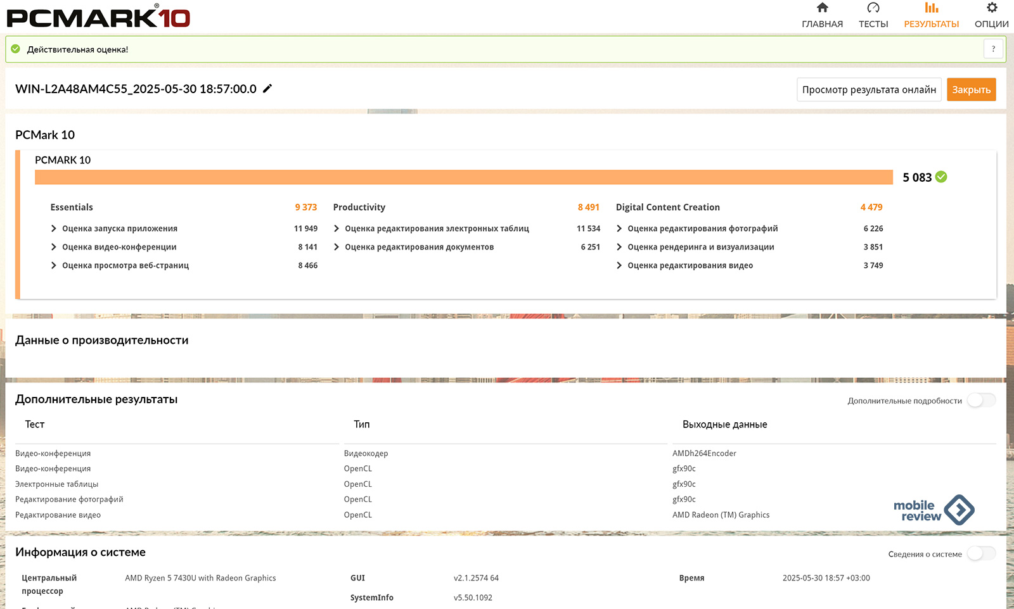Click the Digital Content Creation heading
Screen dimensions: 1014x609
click(668, 207)
